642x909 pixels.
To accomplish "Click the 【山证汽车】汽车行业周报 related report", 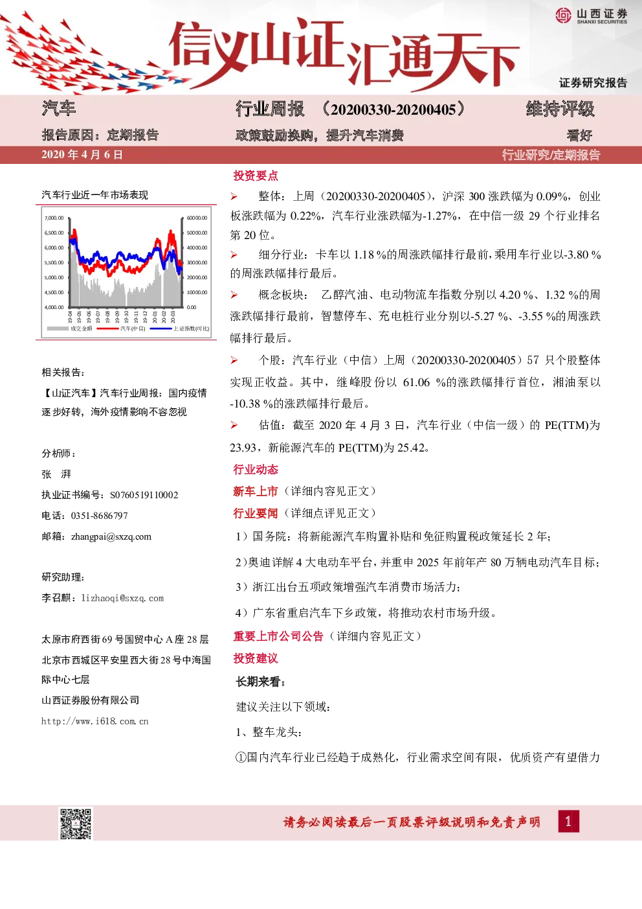I will click(124, 402).
